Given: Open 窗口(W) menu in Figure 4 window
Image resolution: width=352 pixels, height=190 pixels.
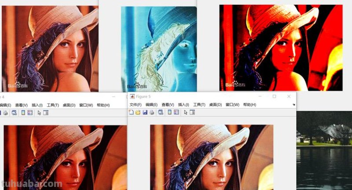Looking at the screenshot, I should 86,105.
